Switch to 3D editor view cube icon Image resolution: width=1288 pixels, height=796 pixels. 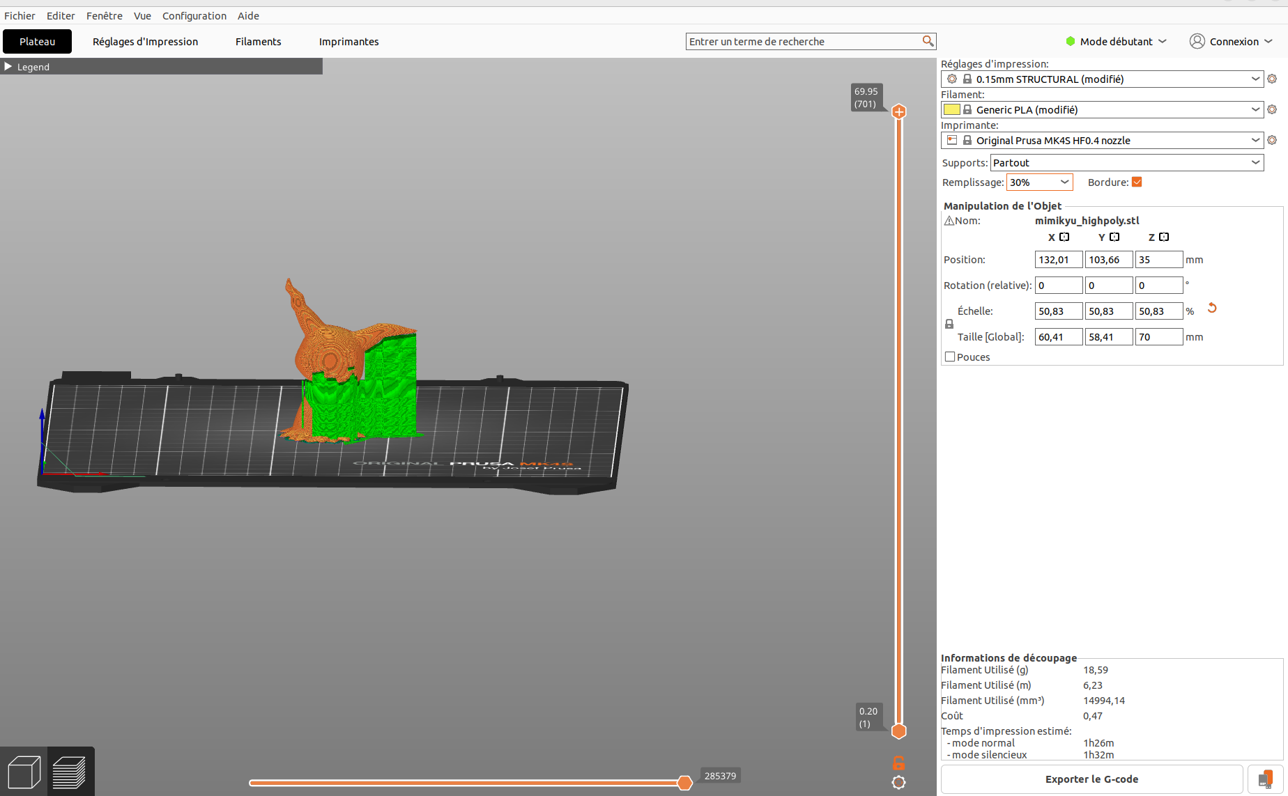[x=24, y=772]
